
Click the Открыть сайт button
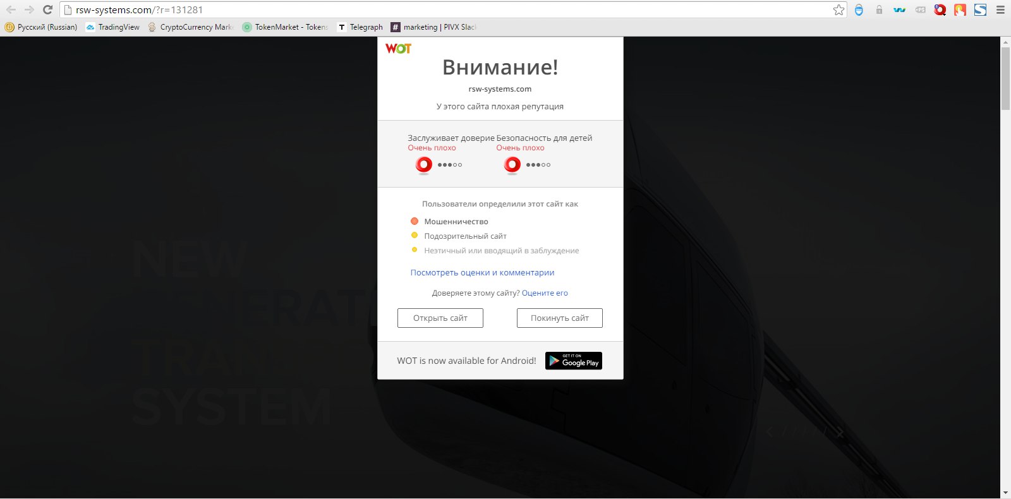pos(440,318)
